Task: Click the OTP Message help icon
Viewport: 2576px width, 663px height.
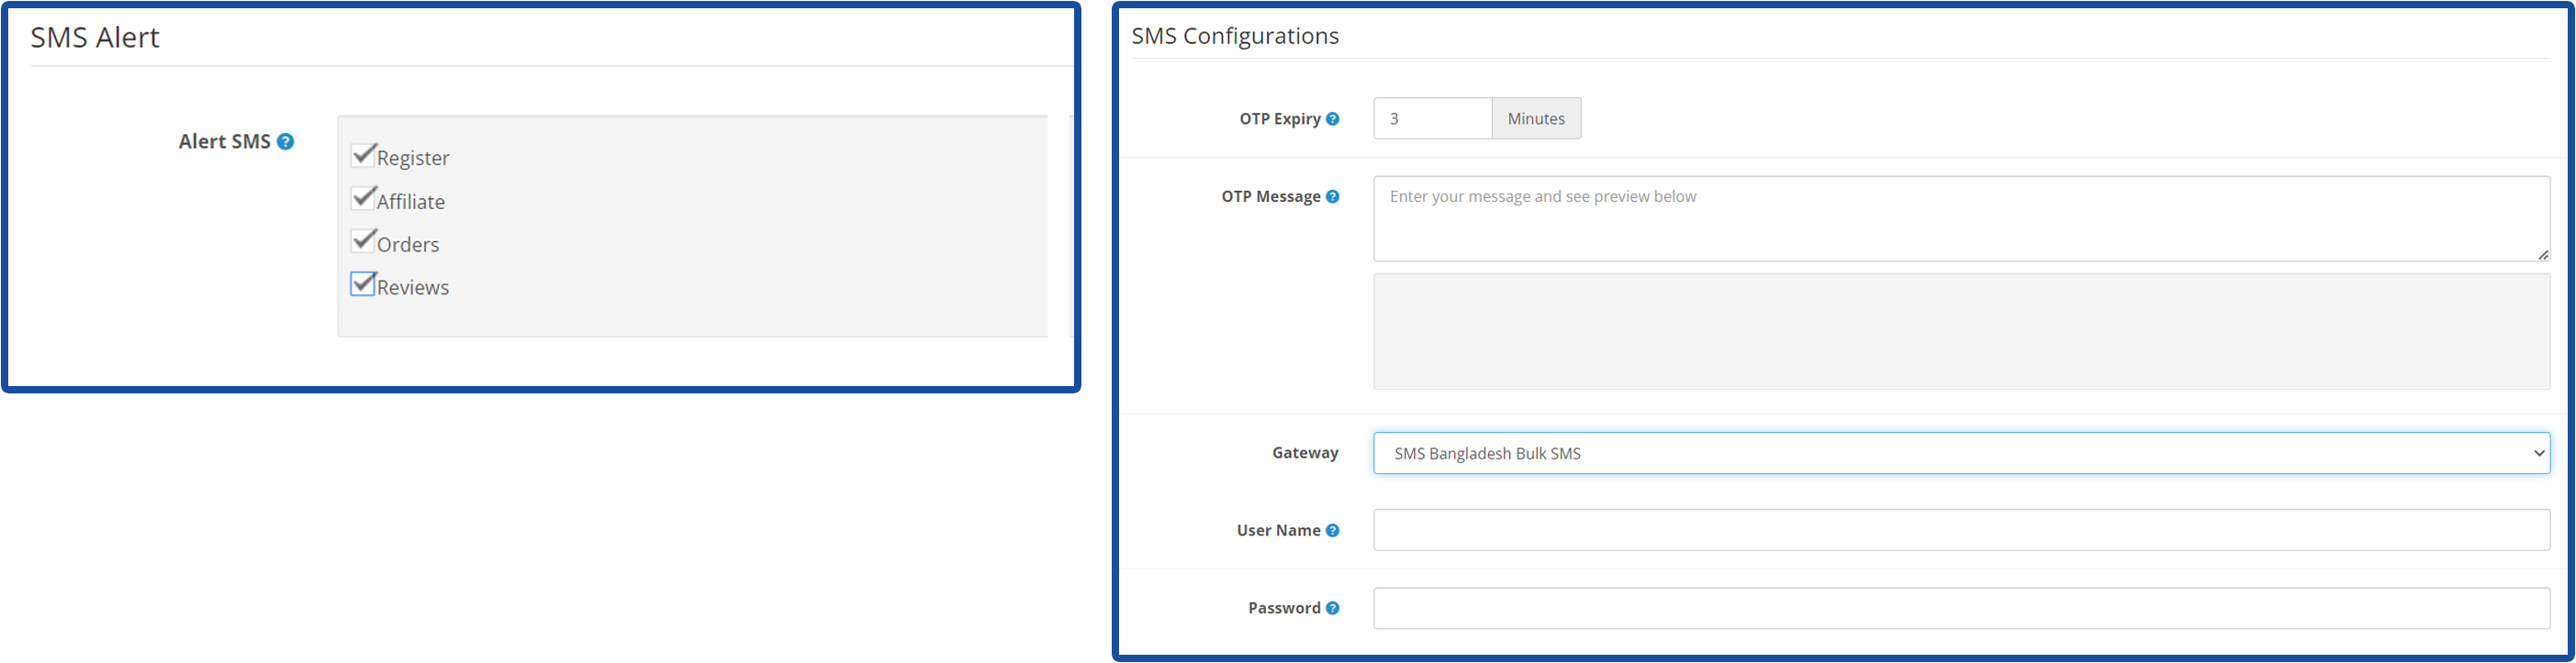Action: click(x=1332, y=197)
